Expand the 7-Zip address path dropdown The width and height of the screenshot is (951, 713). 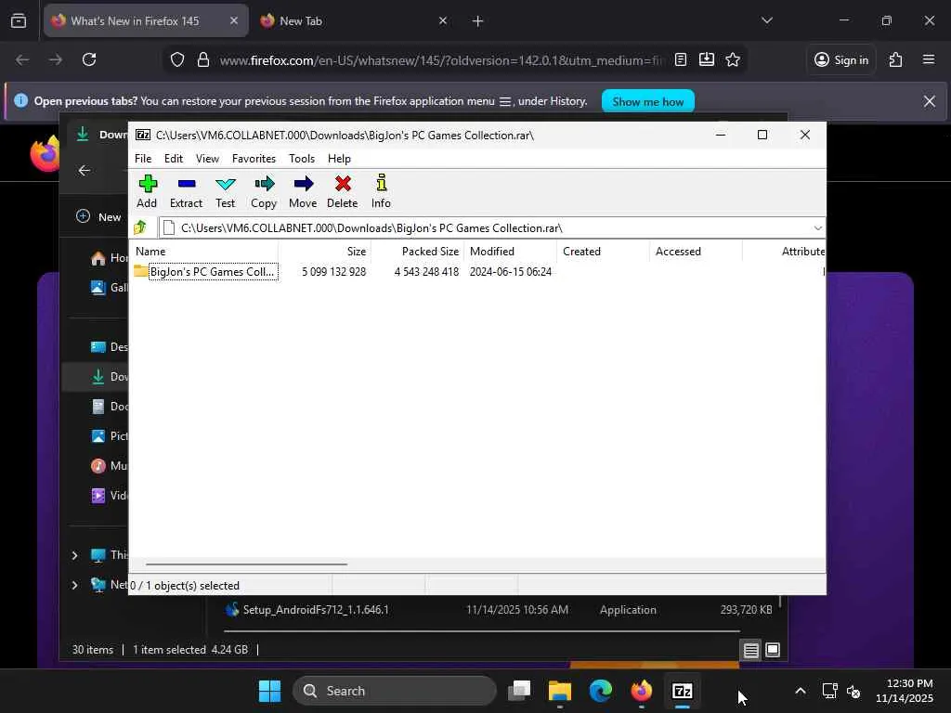coord(817,228)
